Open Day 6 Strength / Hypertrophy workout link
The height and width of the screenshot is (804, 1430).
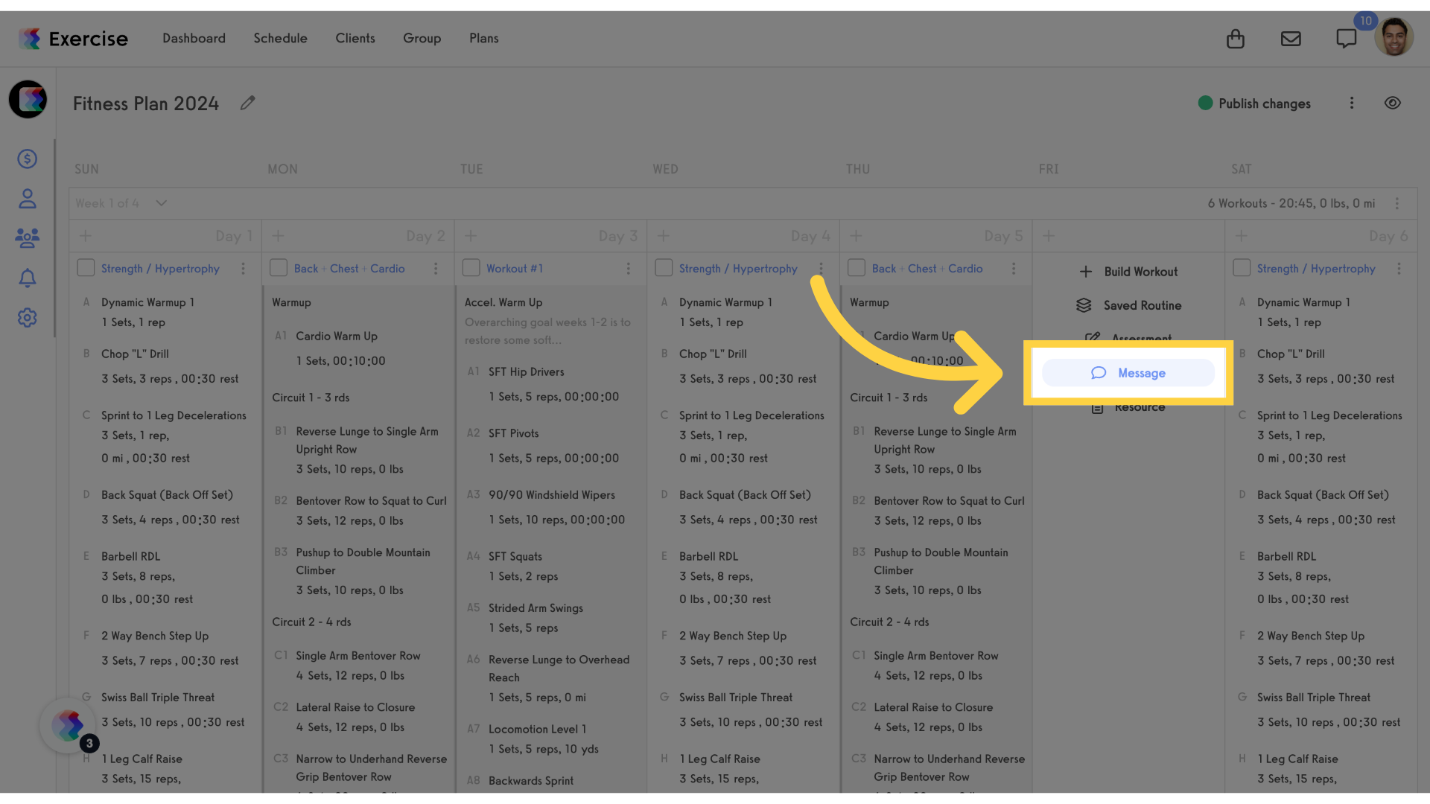(1316, 269)
